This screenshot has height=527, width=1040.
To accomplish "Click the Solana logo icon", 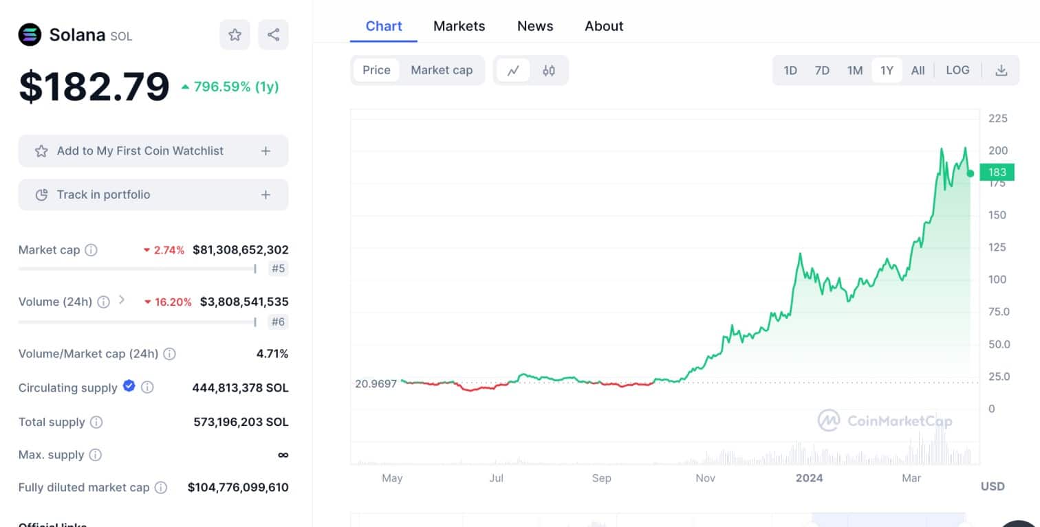I will tap(30, 34).
